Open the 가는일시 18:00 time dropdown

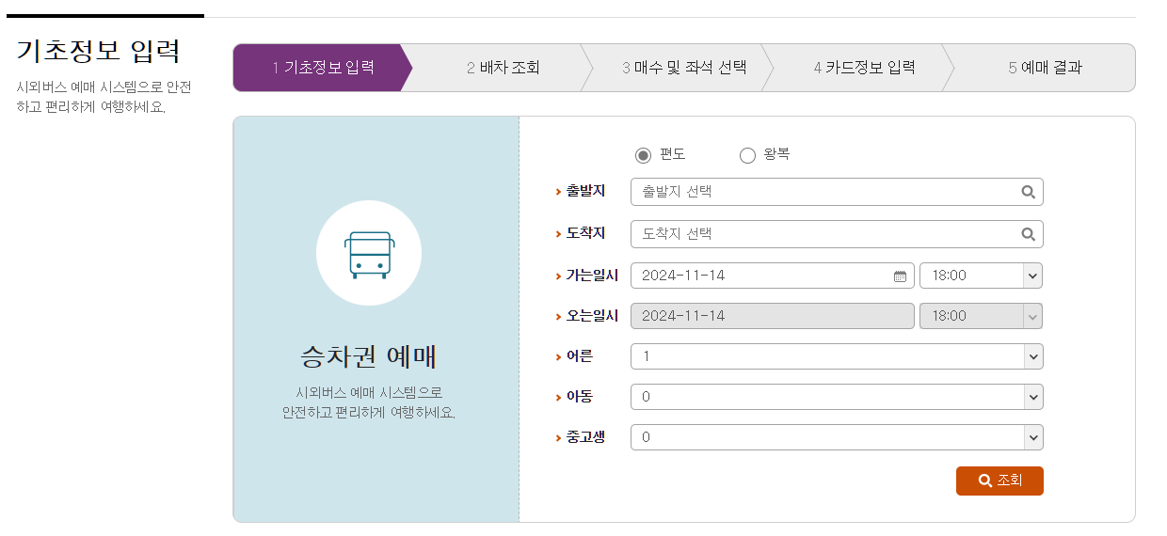981,276
